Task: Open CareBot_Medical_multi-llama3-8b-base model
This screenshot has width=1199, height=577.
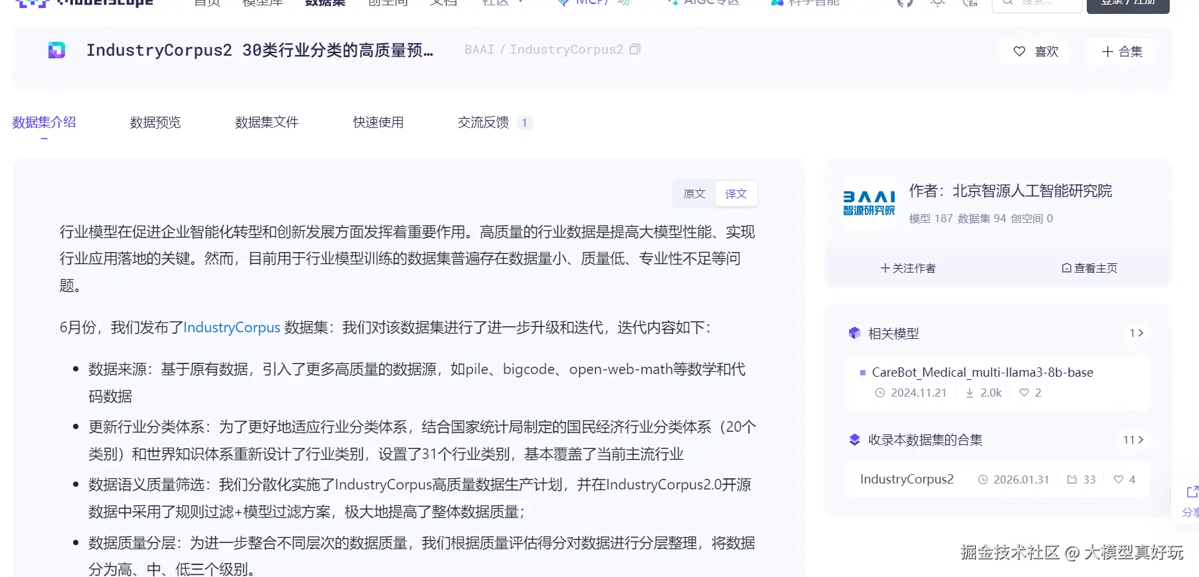Action: pyautogui.click(x=982, y=373)
